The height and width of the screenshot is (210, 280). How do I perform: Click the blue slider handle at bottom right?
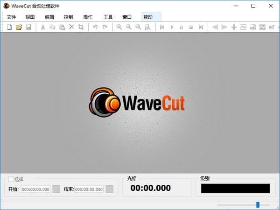(258, 205)
